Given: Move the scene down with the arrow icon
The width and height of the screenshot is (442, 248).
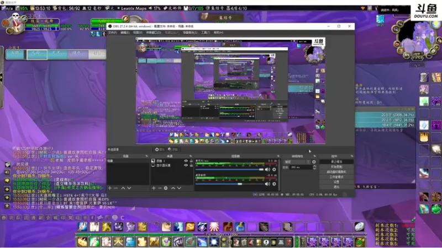Looking at the screenshot, I should click(129, 188).
